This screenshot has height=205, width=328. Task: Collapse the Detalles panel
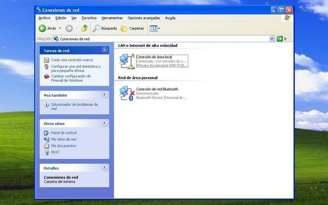tap(104, 167)
